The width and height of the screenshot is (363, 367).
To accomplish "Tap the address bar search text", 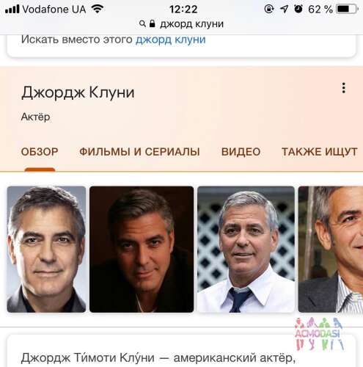I will click(x=192, y=24).
